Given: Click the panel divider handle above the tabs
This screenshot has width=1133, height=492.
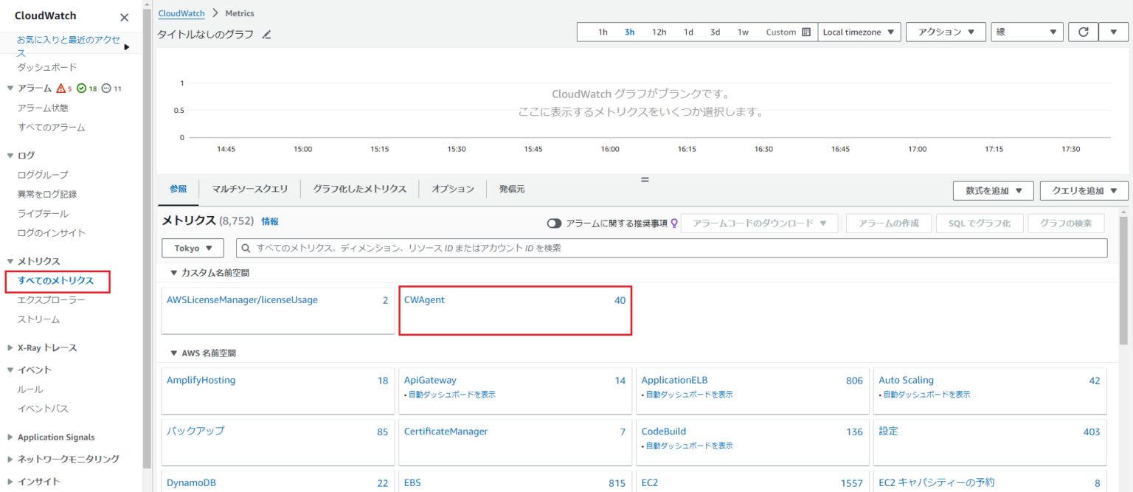Looking at the screenshot, I should tap(644, 179).
